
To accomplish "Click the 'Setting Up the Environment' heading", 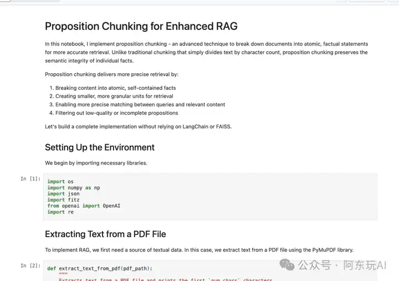I will (x=100, y=147).
